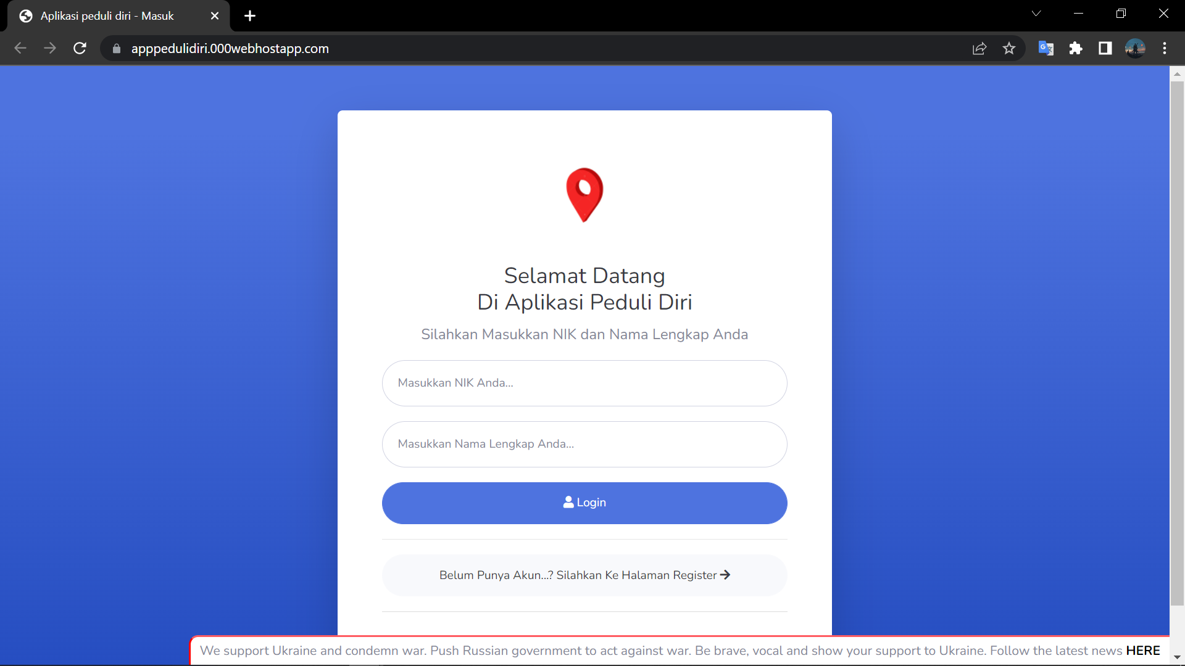Reload the page
This screenshot has width=1185, height=666.
click(x=80, y=48)
